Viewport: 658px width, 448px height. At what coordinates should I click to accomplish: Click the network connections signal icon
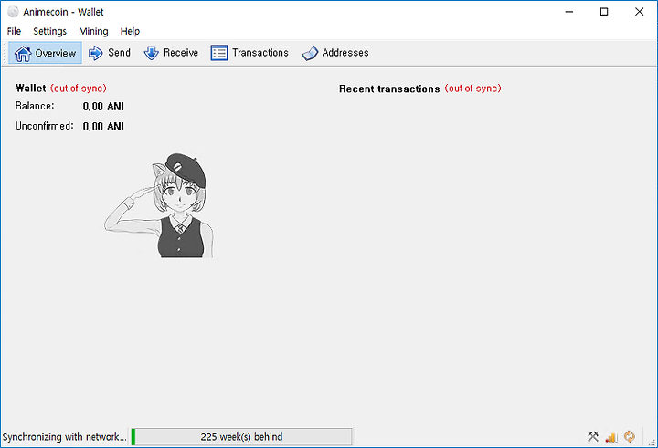(611, 437)
